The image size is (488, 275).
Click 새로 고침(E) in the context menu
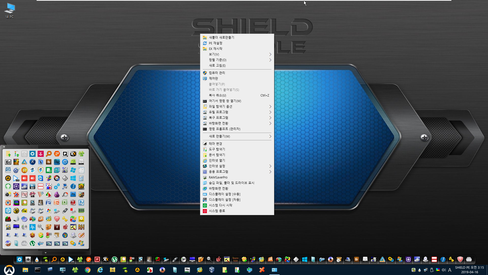point(237,65)
